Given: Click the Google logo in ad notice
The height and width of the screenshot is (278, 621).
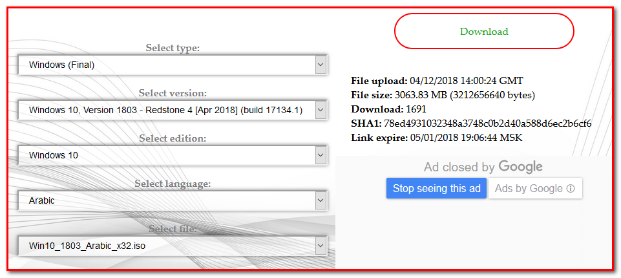Looking at the screenshot, I should tap(520, 167).
